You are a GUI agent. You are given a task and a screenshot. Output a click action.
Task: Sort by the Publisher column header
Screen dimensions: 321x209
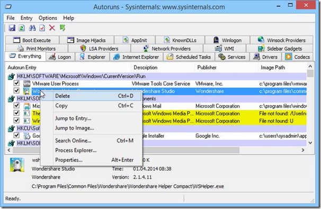(226, 68)
